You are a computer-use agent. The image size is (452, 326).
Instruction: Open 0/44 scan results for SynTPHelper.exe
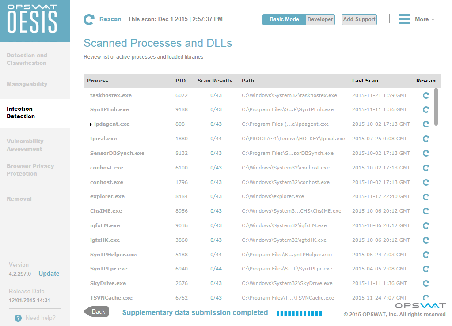[x=216, y=255]
